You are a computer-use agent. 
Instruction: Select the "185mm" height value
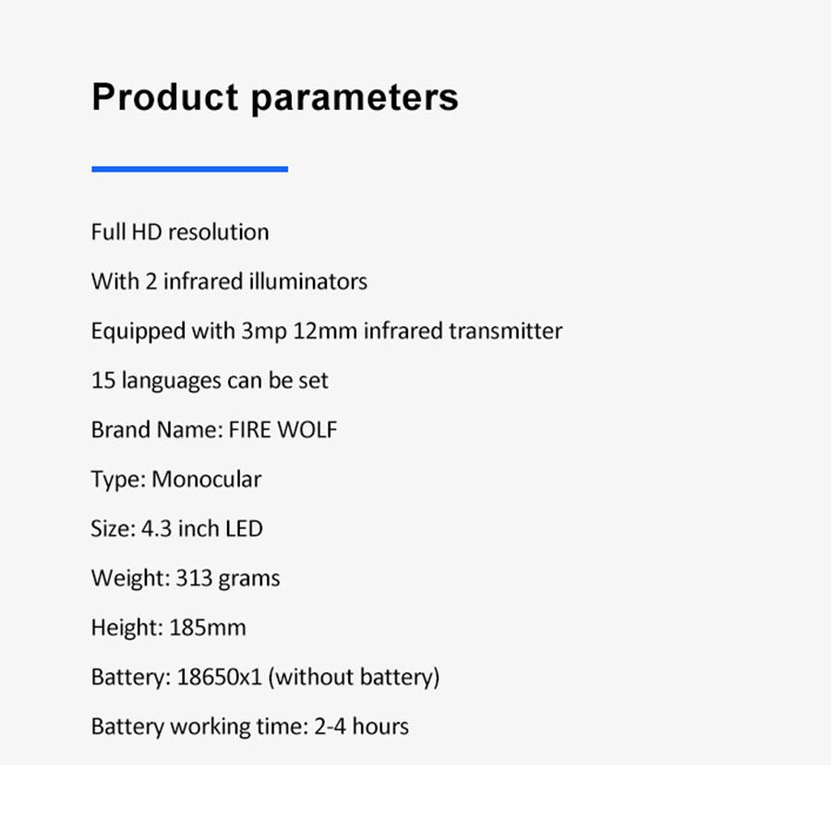208,628
